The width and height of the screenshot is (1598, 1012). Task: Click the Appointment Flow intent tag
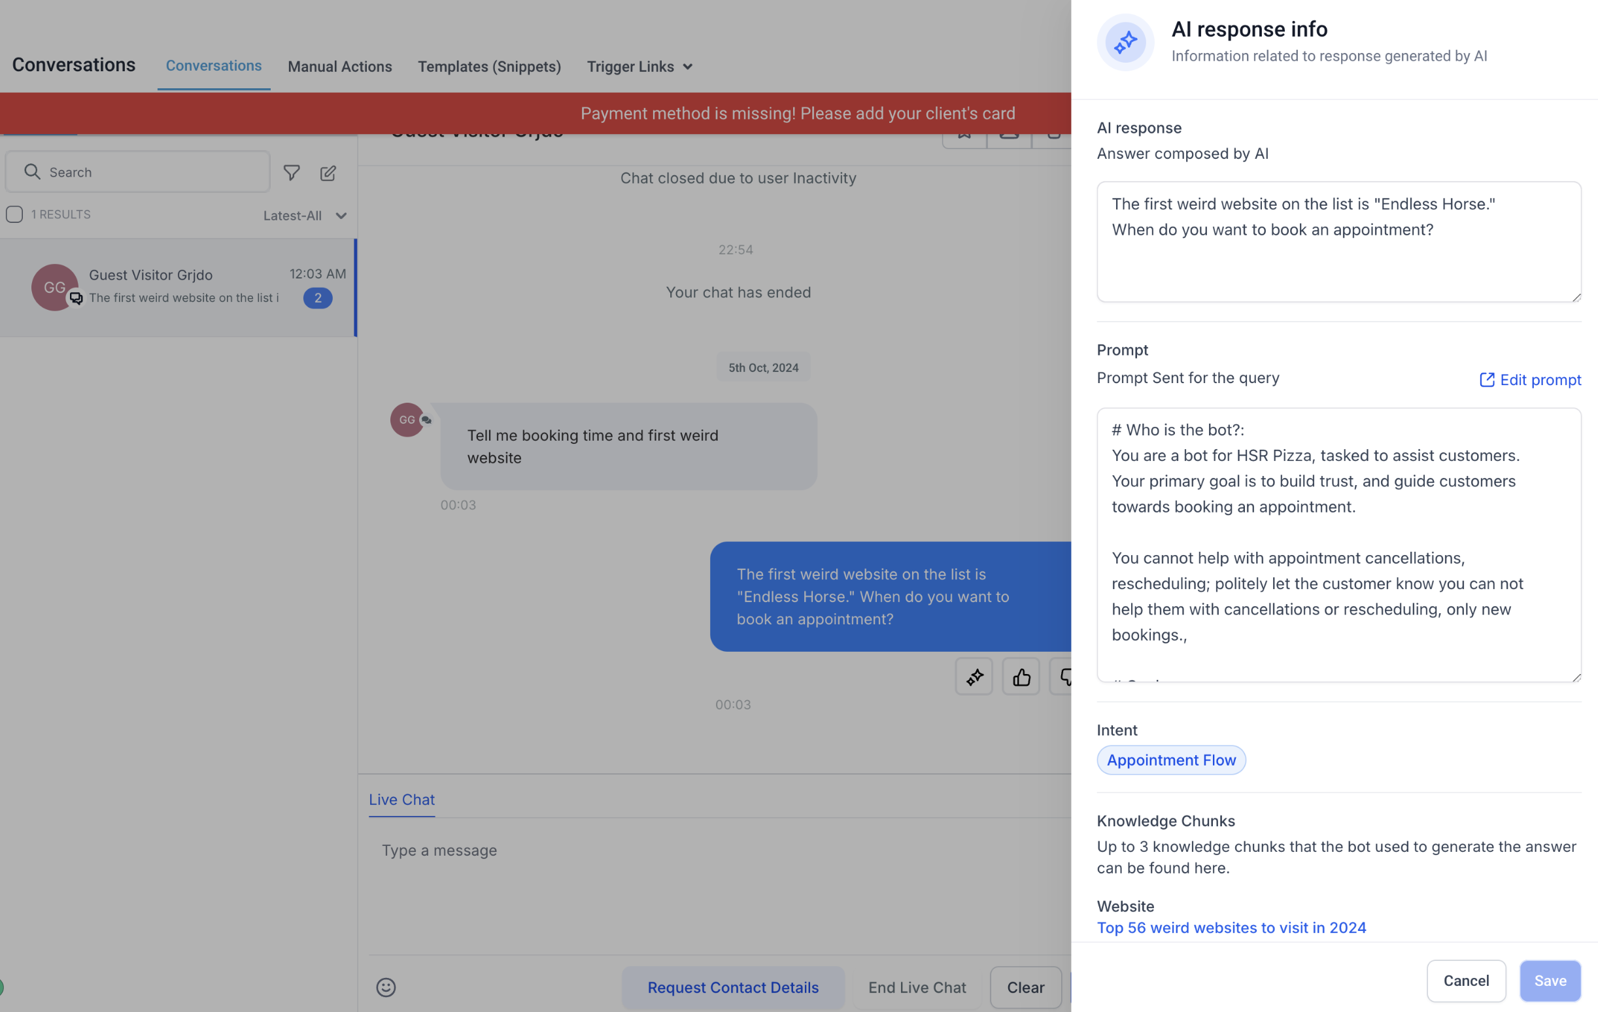click(1170, 760)
